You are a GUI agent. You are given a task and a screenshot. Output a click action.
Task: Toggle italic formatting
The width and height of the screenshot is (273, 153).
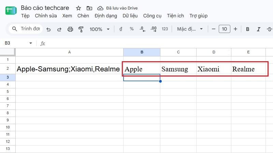(x=259, y=29)
